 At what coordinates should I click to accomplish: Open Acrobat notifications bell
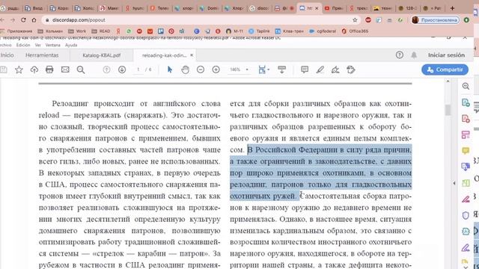point(414,55)
